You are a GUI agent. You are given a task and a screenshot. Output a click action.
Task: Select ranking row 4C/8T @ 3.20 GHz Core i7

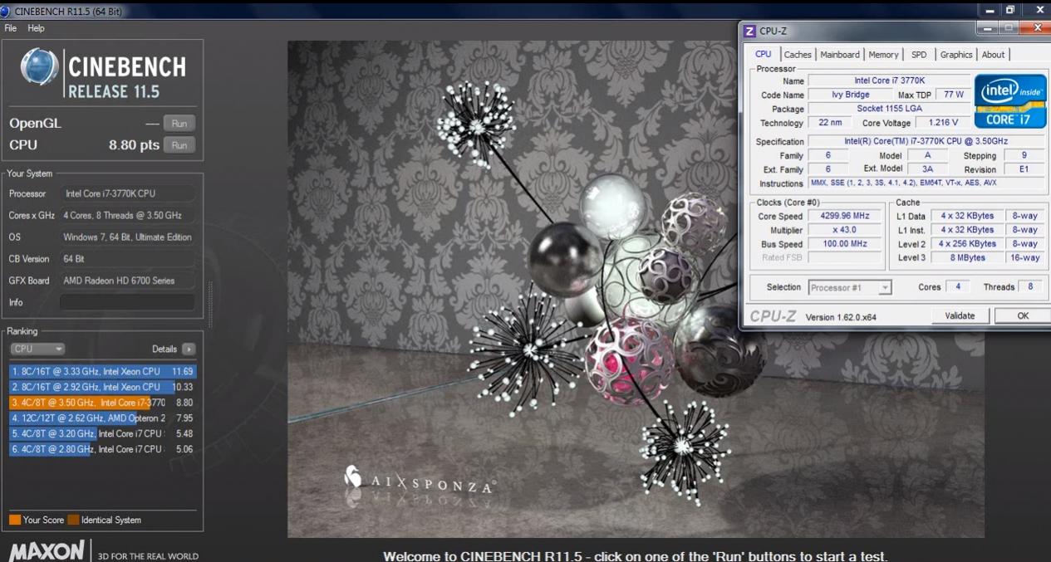click(x=103, y=433)
